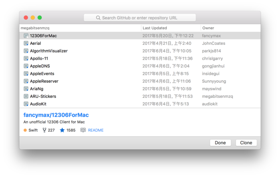This screenshot has width=280, height=177.
Task: Click the date 2017年4月21日, 上午2:40
Action: (167, 44)
